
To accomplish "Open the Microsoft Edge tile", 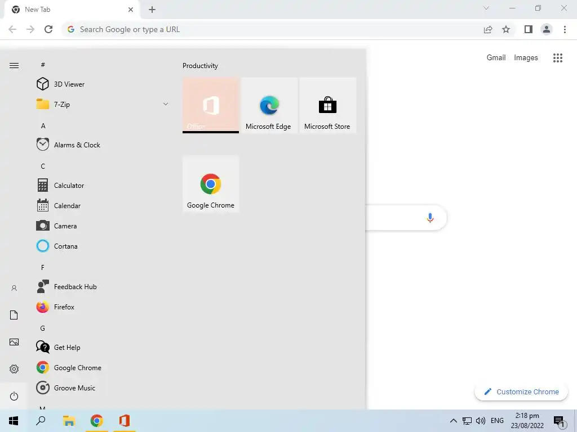I will coord(269,105).
